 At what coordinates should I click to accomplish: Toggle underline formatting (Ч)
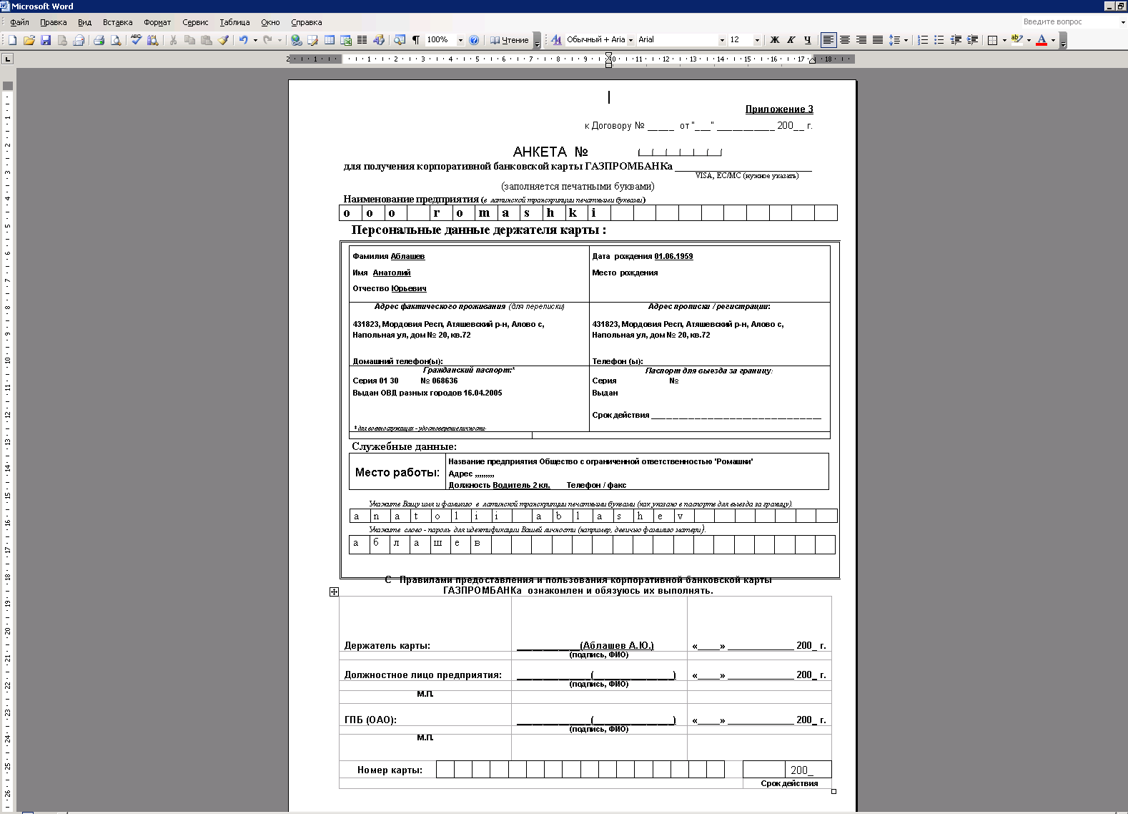coord(807,40)
